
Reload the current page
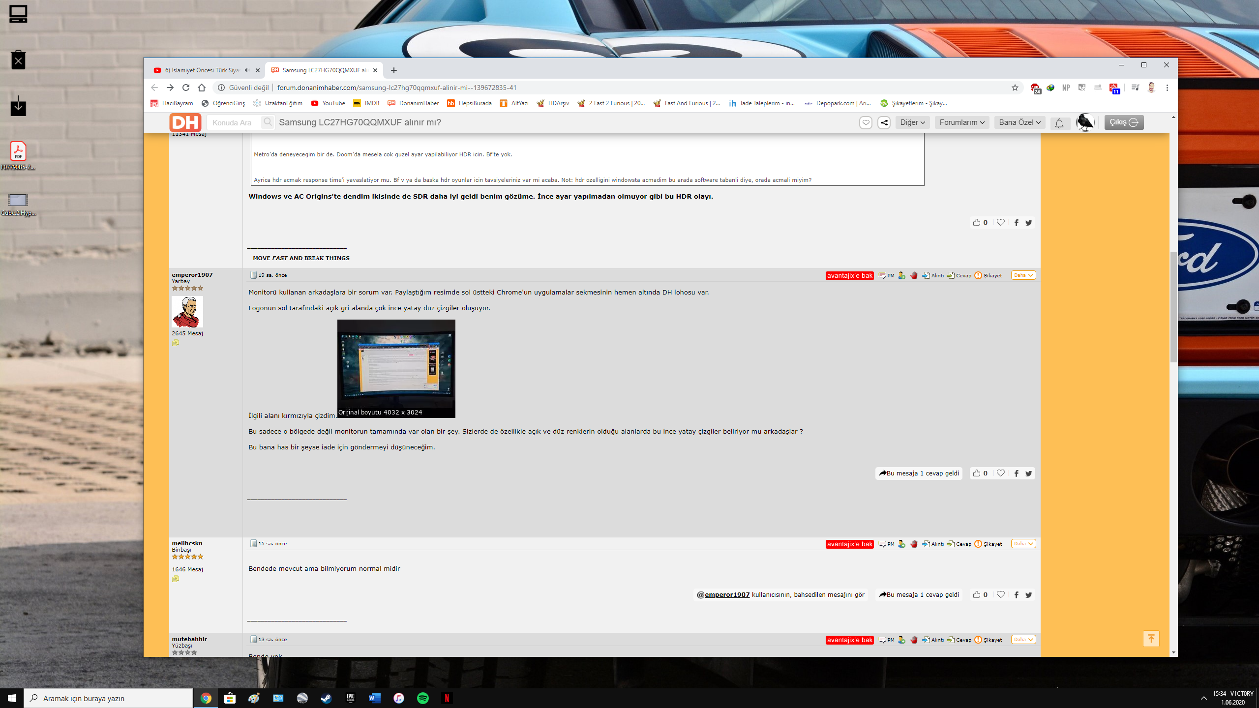click(186, 88)
